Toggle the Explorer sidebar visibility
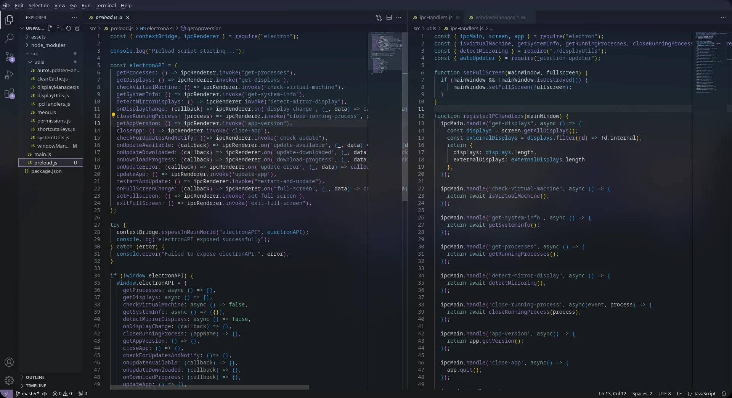The width and height of the screenshot is (732, 398). click(9, 20)
